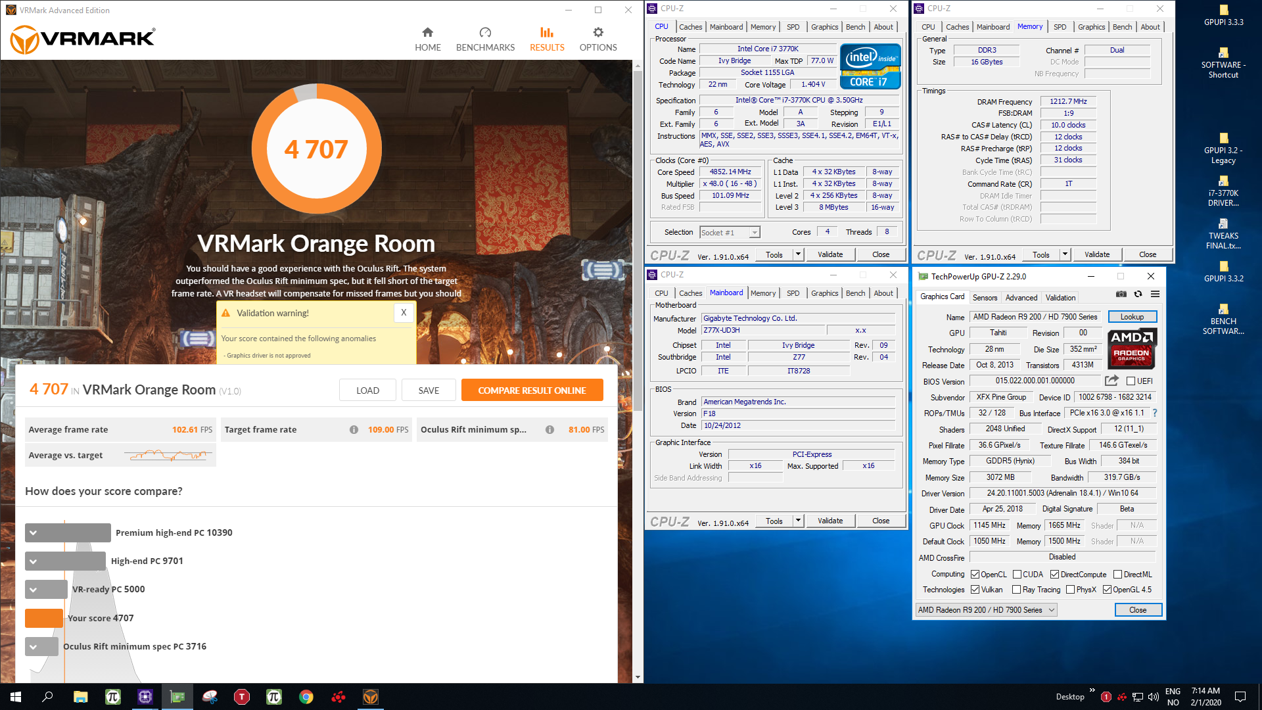Expand VR-ready PC 5000 comparison

33,590
